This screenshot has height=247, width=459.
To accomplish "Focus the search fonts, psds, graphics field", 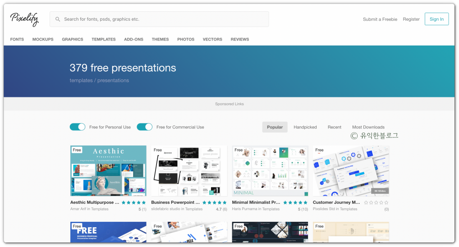I will point(159,19).
